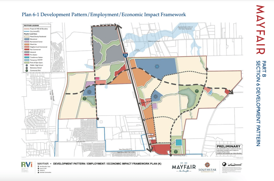Click the purple recreational center parcel east of I-35

155,106
